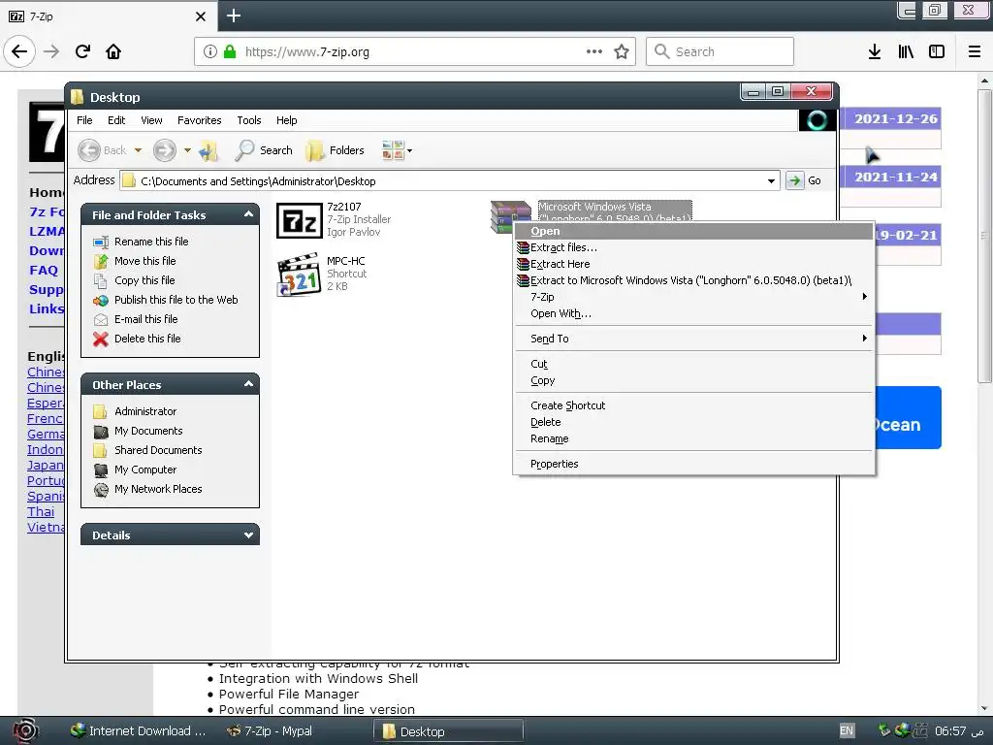This screenshot has width=993, height=745.
Task: Collapse the File and Folder Tasks panel
Action: click(248, 214)
